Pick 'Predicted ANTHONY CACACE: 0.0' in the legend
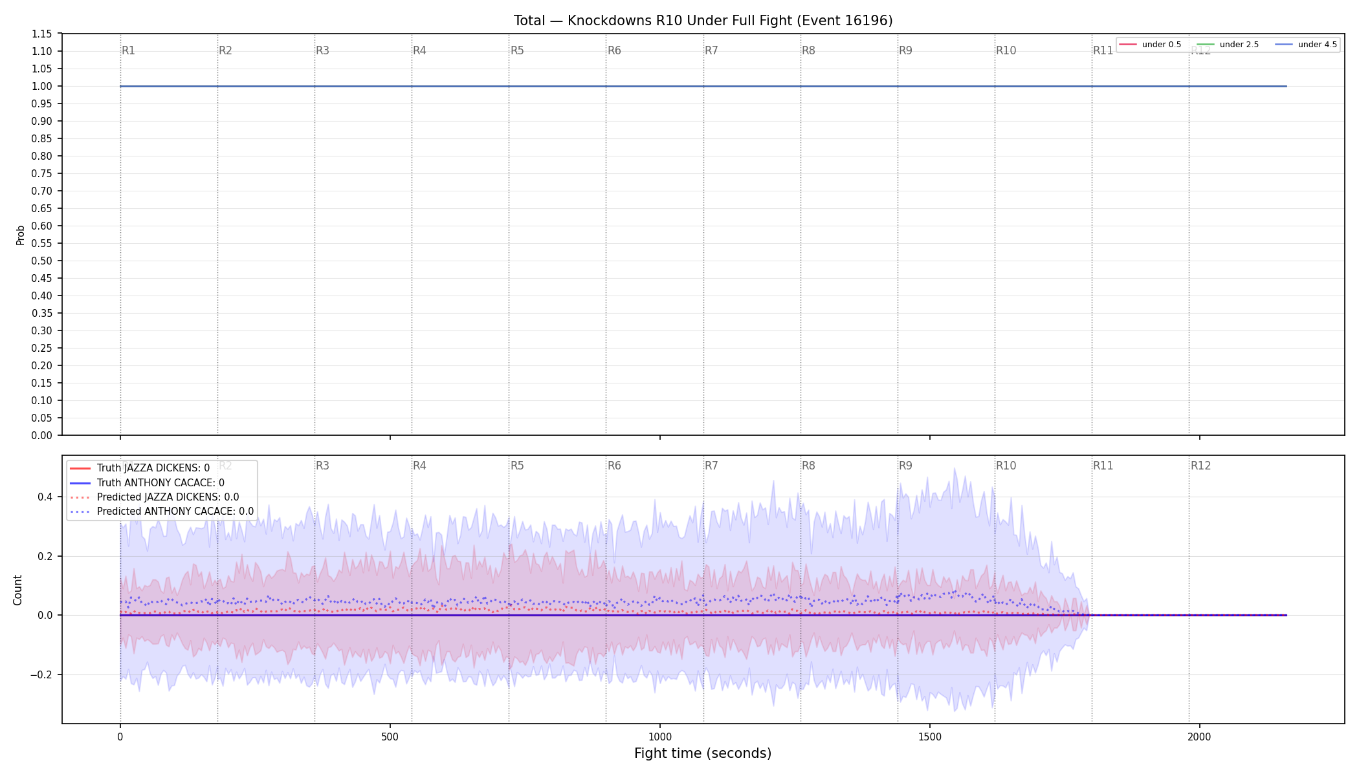 (x=161, y=512)
